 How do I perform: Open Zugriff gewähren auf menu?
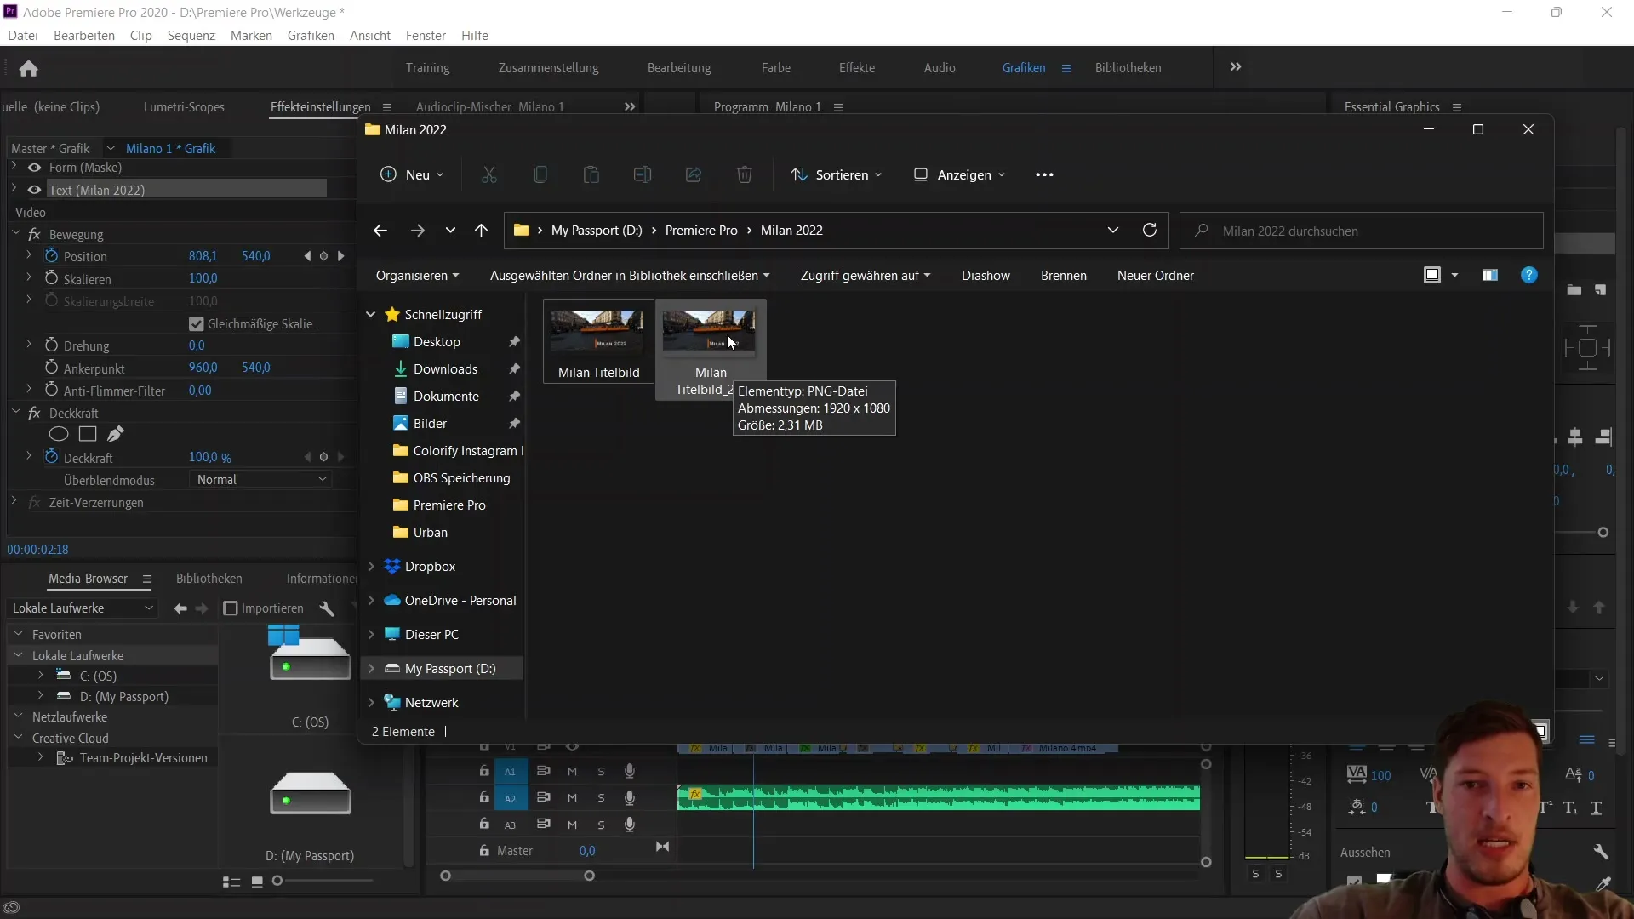[866, 276]
